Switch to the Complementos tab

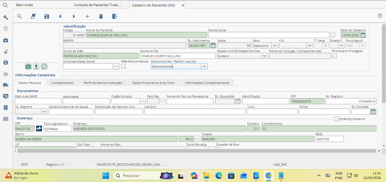62,83
